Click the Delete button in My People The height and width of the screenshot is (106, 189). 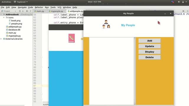pos(149,57)
